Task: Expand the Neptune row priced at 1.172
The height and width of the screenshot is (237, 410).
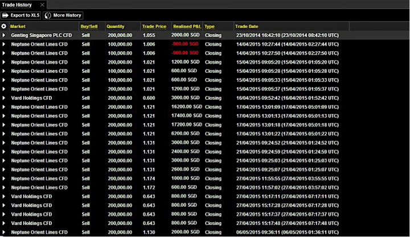Action: pos(3,187)
